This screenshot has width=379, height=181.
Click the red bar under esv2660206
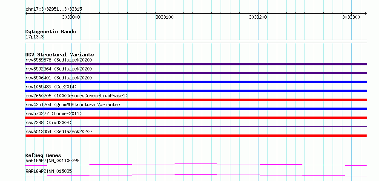click(196, 100)
